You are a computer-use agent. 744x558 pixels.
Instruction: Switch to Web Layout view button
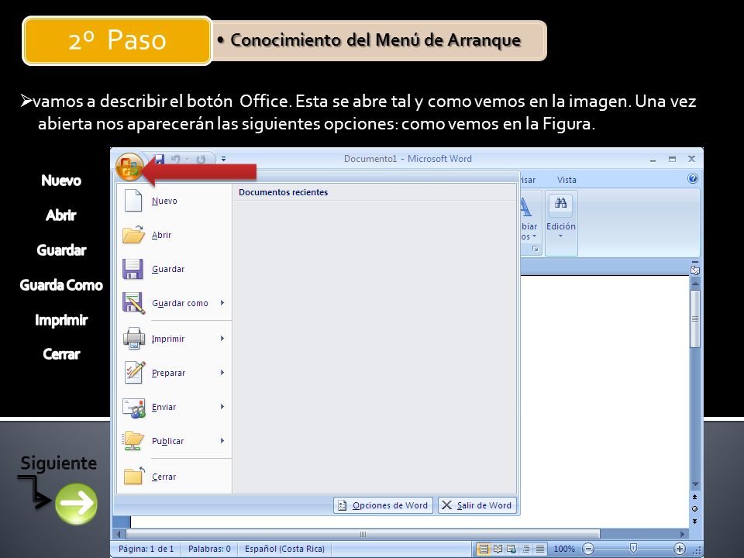pyautogui.click(x=511, y=549)
